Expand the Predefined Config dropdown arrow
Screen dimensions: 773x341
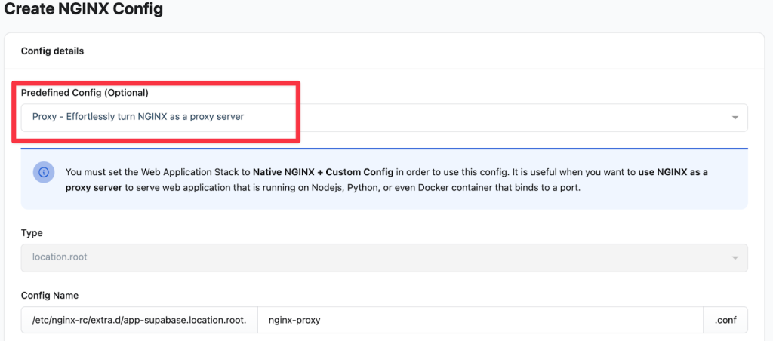click(735, 118)
